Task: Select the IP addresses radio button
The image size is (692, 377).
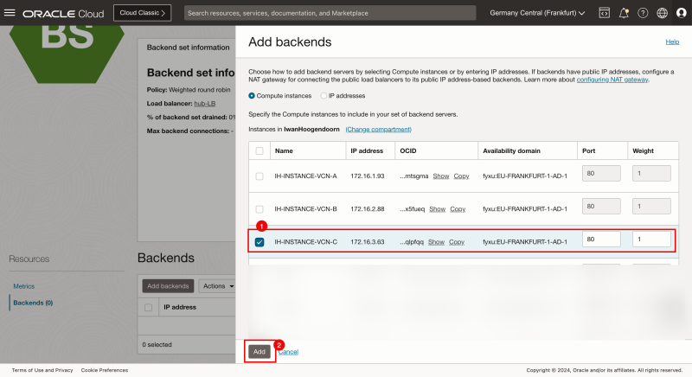Action: [x=324, y=96]
